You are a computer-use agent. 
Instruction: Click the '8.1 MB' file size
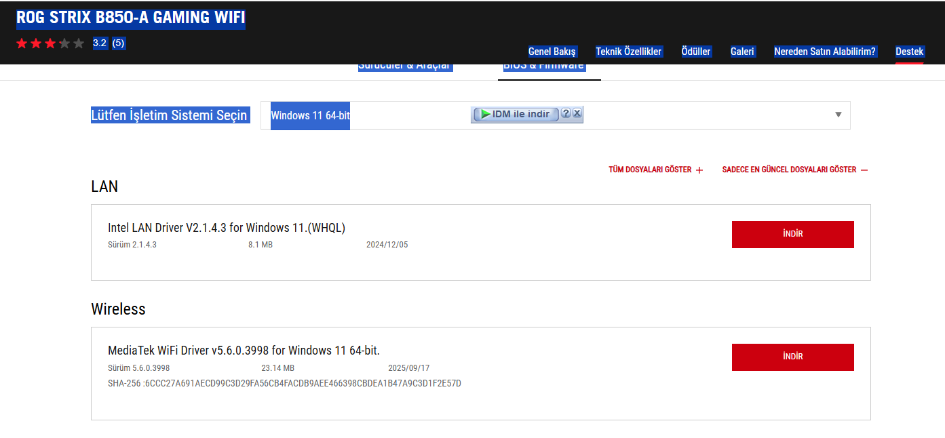261,245
